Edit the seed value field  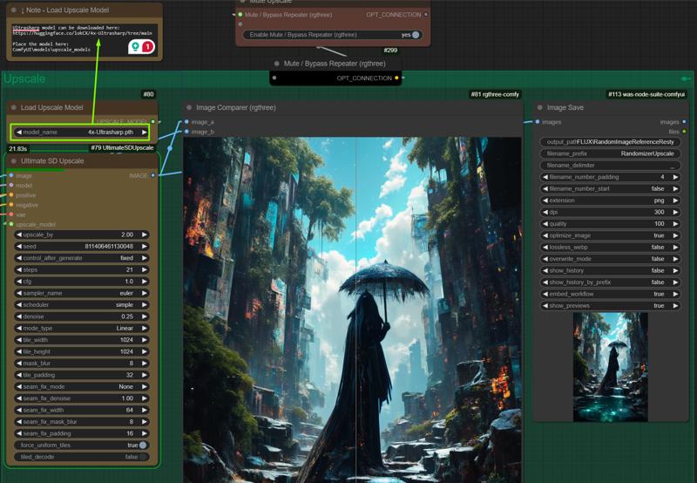[82, 246]
